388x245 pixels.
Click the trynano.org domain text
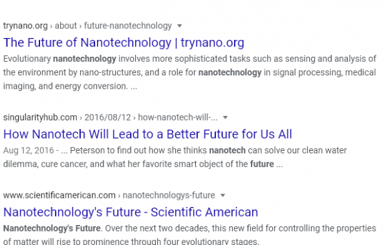[x=25, y=26]
